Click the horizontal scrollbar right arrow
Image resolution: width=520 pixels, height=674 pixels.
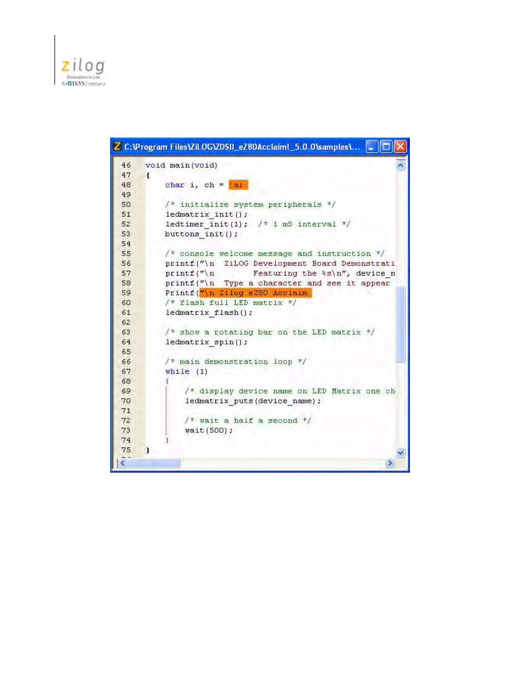[389, 463]
